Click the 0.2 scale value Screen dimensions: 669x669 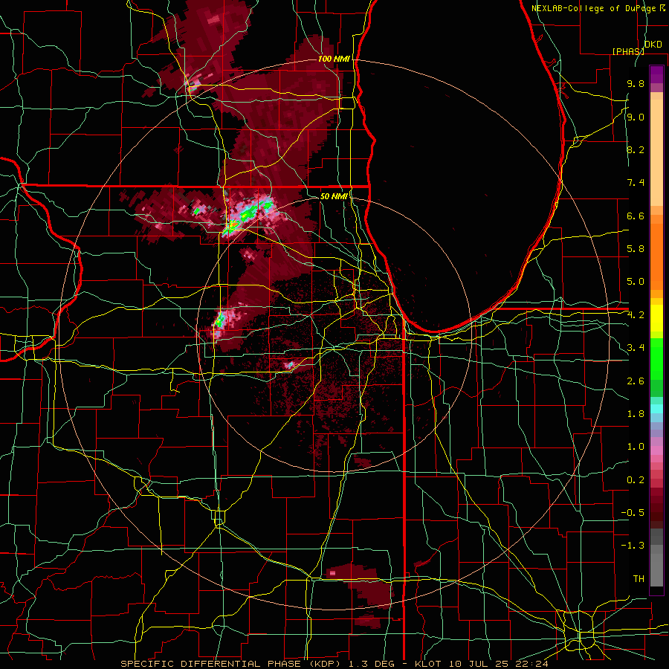point(636,480)
